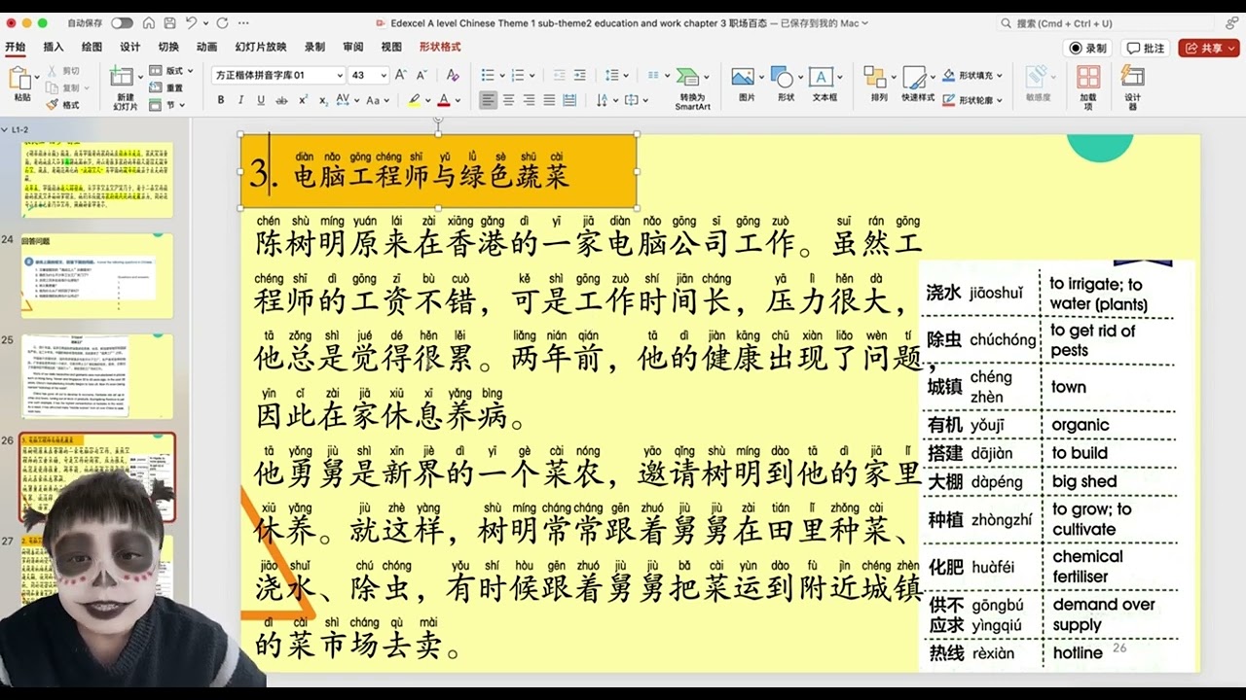The height and width of the screenshot is (700, 1246).
Task: Click the Home icon in title bar
Action: [149, 22]
